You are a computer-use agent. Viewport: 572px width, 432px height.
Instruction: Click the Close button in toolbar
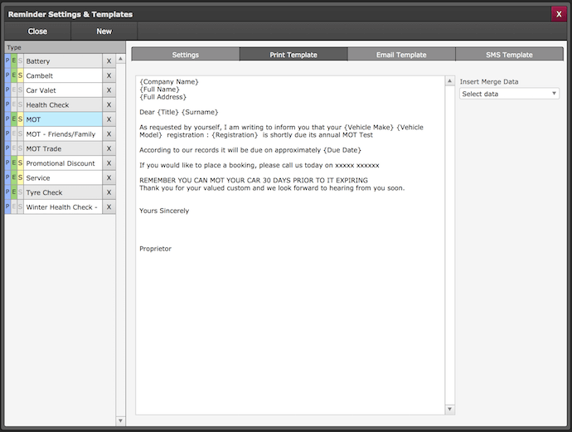[37, 32]
